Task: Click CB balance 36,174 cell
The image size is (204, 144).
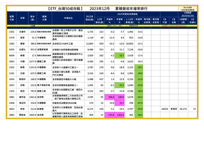Action: [183, 109]
